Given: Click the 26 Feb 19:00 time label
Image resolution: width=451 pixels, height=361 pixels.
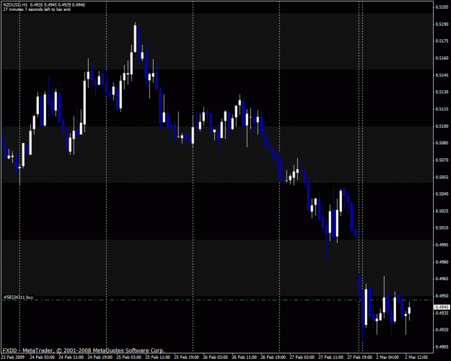Looking at the screenshot, I should point(273,357).
